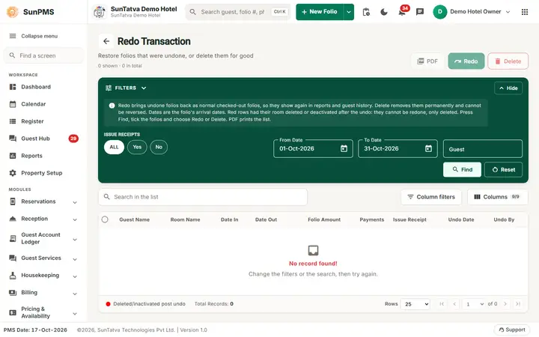Click the Register sidebar icon
This screenshot has height=337, width=539.
click(13, 121)
